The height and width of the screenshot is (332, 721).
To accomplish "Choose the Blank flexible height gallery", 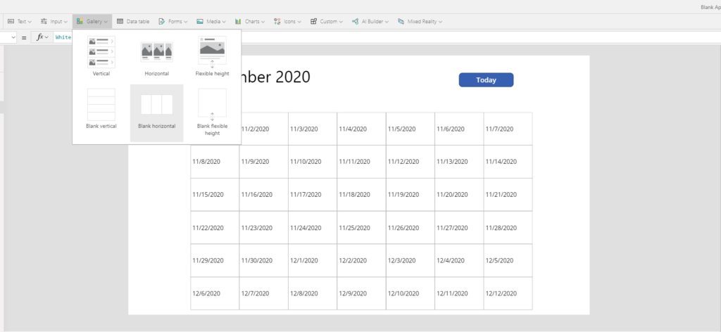I will coord(212,112).
